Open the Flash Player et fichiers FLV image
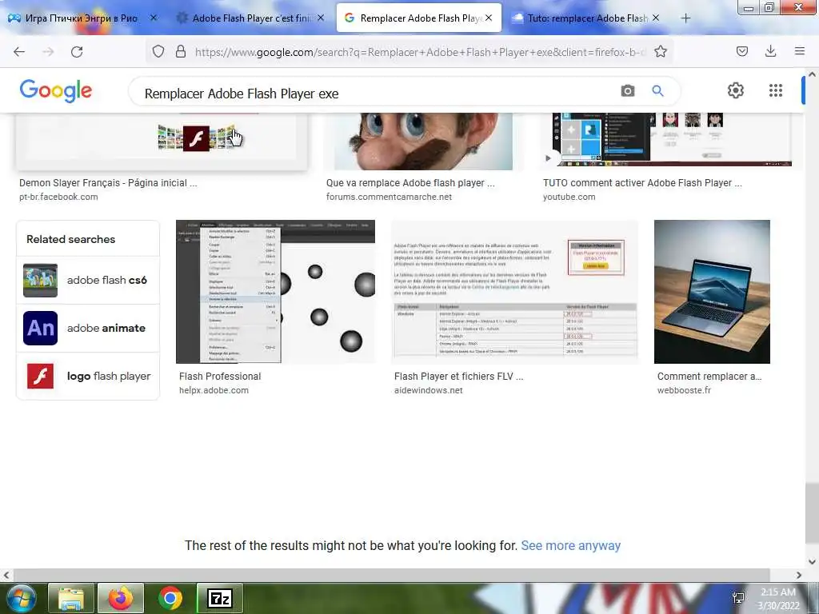Screen dimensions: 819x614 [514, 291]
